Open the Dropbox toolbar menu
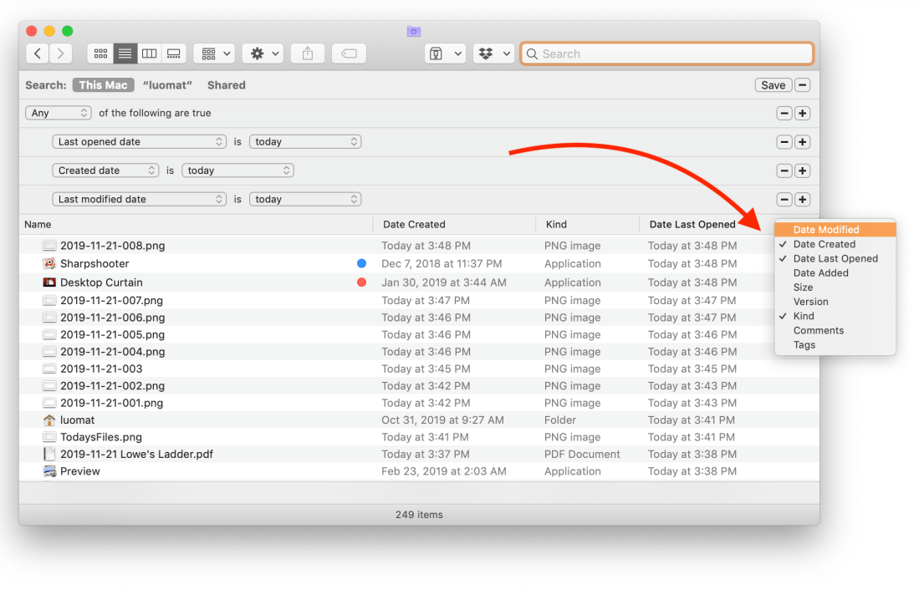Image resolution: width=919 pixels, height=590 pixels. tap(493, 53)
